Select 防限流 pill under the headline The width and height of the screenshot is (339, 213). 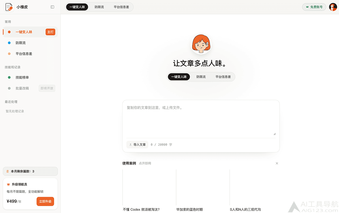point(201,77)
